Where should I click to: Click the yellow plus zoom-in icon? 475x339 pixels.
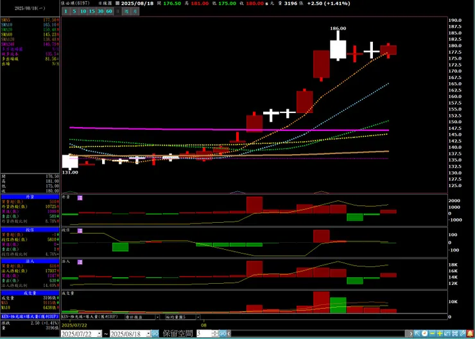pyautogui.click(x=440, y=334)
